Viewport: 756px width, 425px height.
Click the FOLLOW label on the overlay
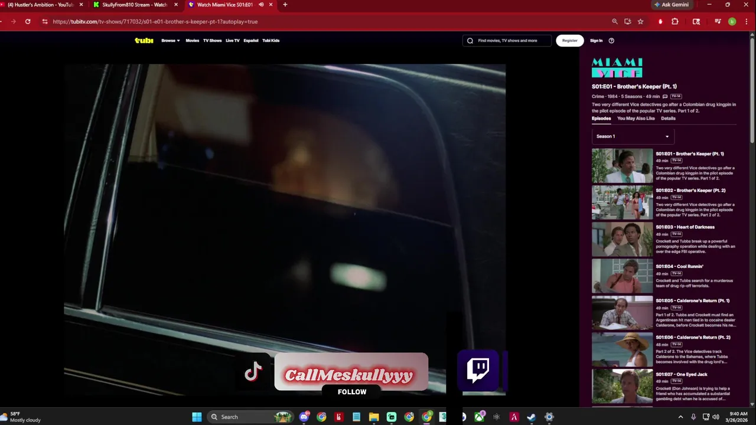click(352, 392)
